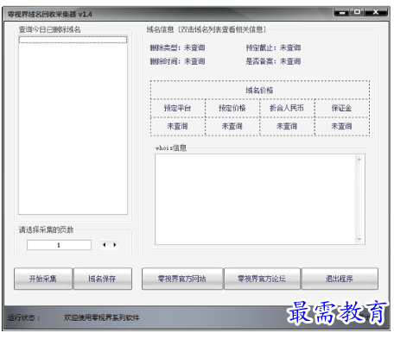Click whois box scroll-up arrow
Viewport: 394px width, 339px height.
(359, 159)
